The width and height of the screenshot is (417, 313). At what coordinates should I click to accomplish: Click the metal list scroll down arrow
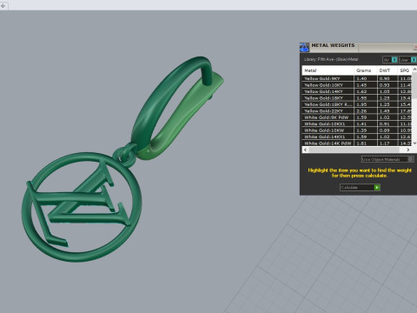point(414,143)
